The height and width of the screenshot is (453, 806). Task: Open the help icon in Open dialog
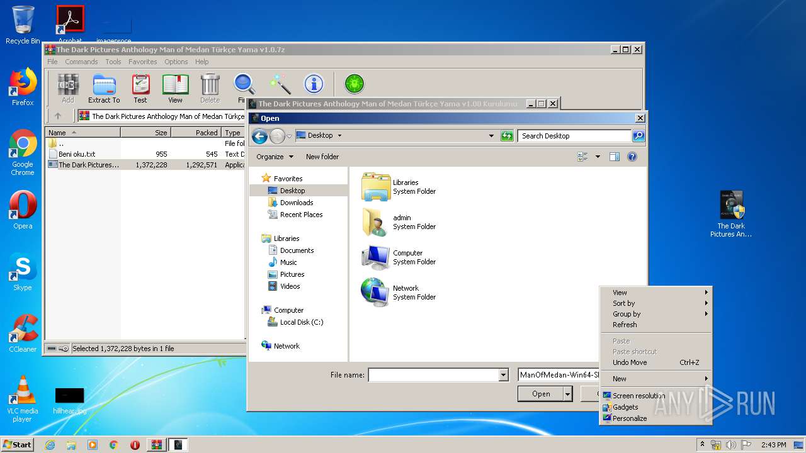[x=632, y=157]
